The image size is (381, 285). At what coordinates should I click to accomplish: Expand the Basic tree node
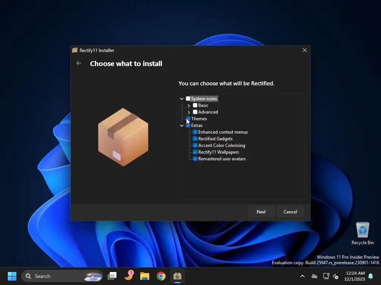pos(189,106)
